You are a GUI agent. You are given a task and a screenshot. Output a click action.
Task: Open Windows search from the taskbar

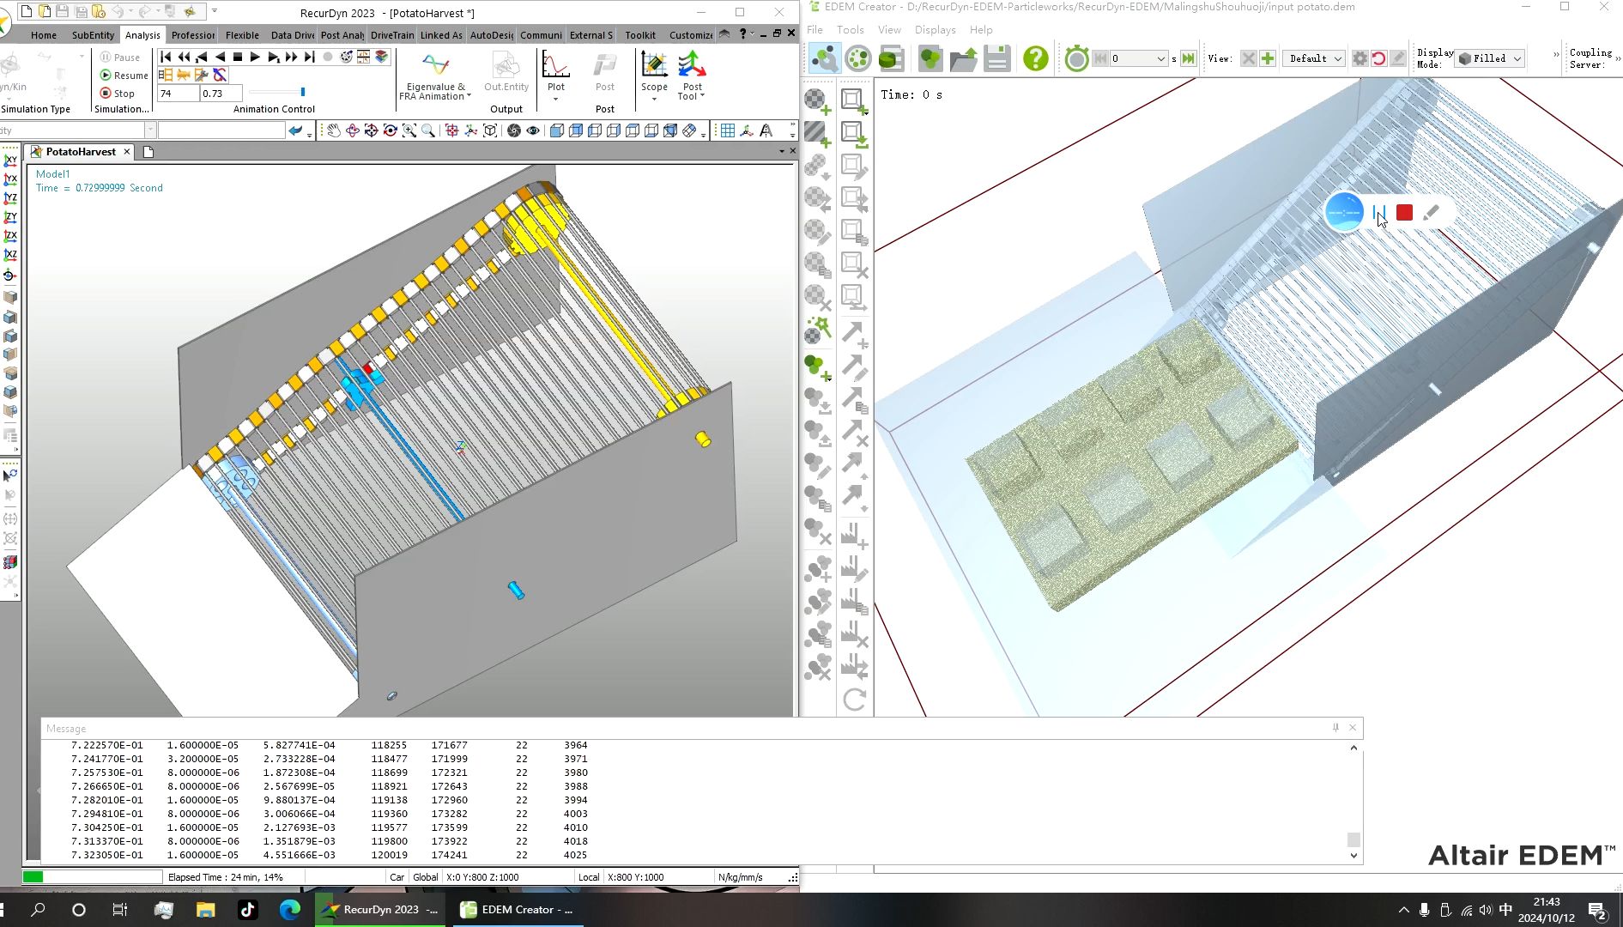coord(38,910)
